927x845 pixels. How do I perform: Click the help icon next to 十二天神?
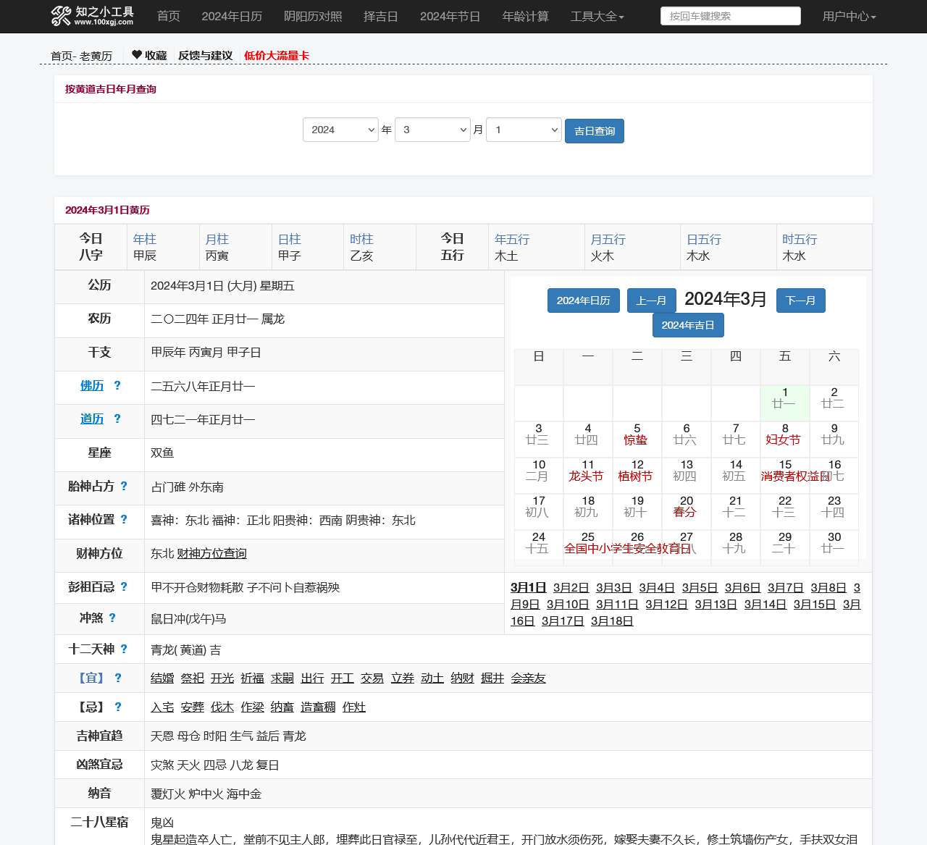pos(124,649)
